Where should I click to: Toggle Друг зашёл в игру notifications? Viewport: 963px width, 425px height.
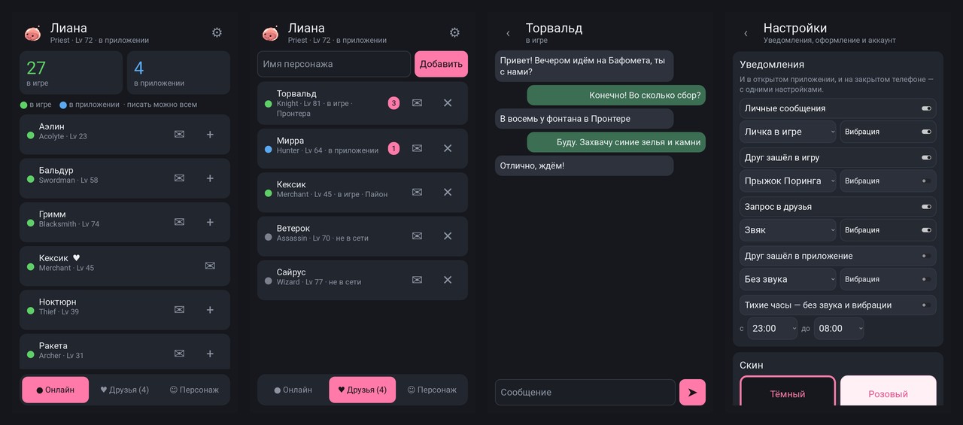pyautogui.click(x=926, y=158)
